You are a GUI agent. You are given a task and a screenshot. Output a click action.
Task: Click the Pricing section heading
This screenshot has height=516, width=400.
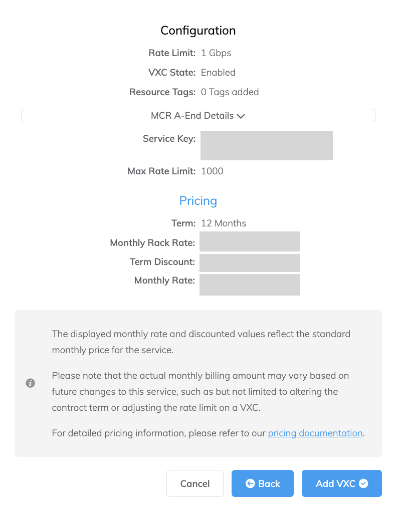point(198,201)
